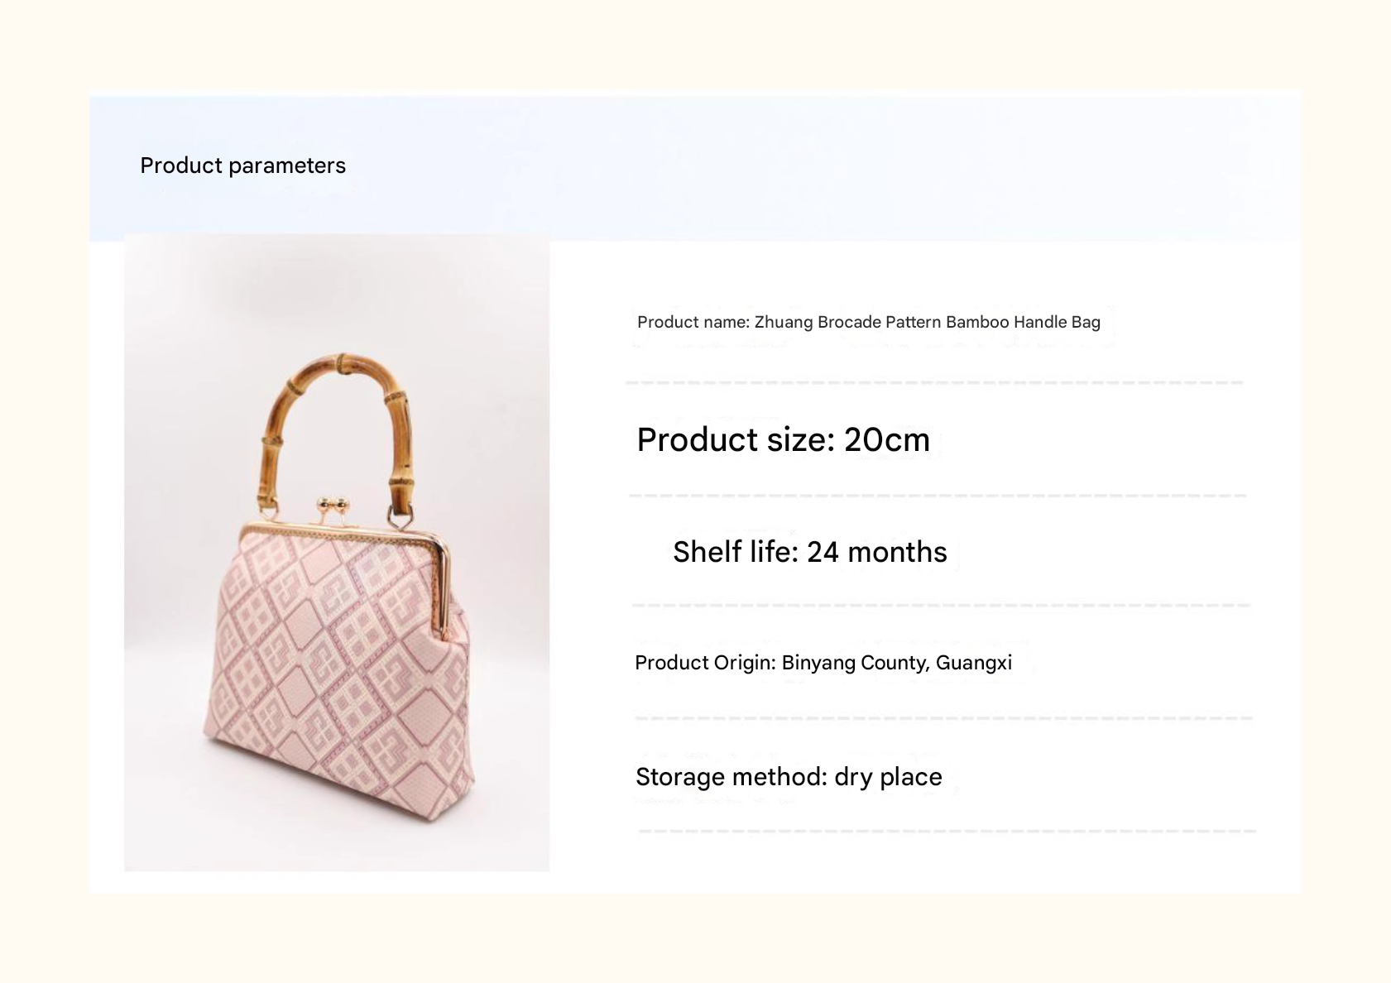Click the Product parameters heading
Screen dimensions: 1391x983
tap(242, 165)
